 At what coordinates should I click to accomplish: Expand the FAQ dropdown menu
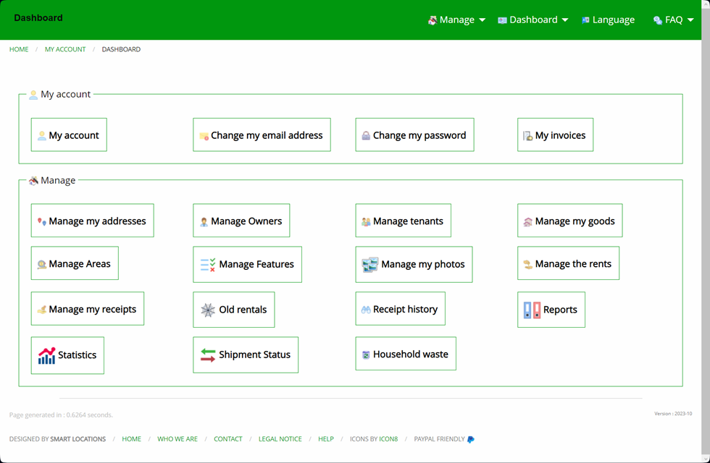point(673,20)
